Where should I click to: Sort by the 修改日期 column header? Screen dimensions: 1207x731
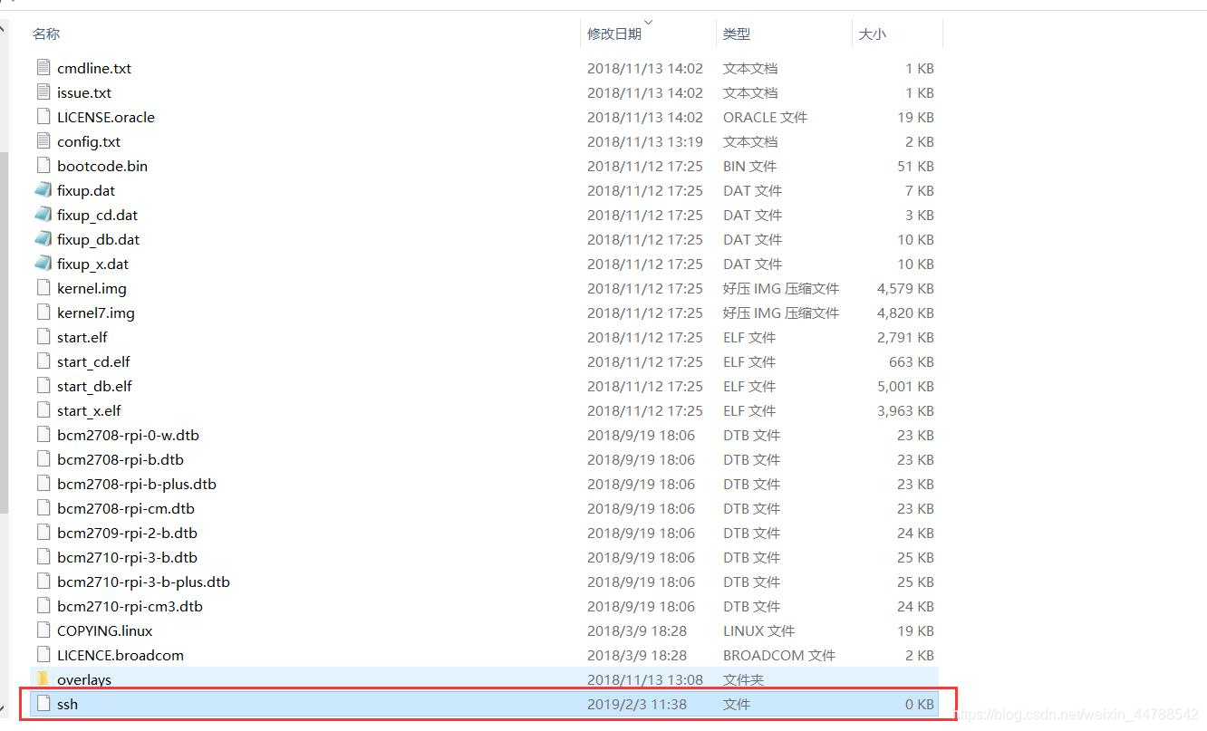[x=614, y=34]
